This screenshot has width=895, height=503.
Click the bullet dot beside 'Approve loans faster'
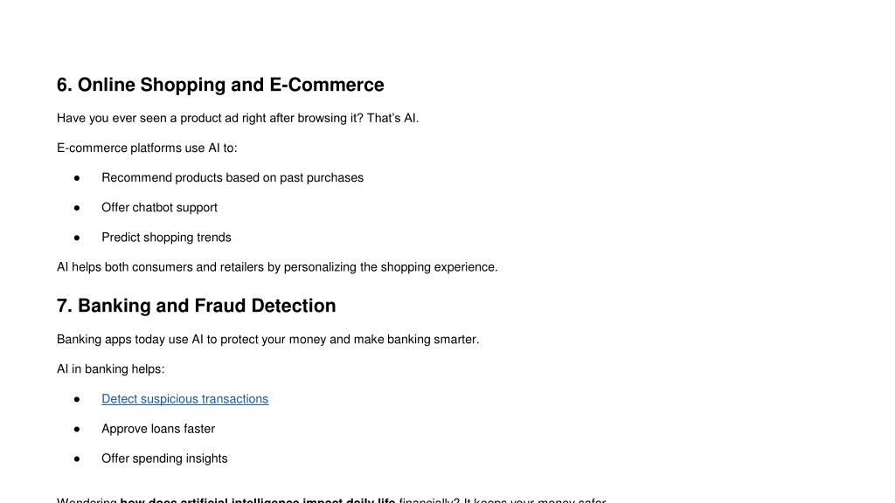coord(77,430)
